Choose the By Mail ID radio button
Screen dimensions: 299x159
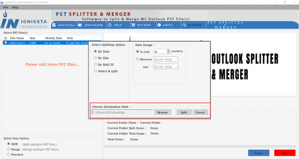click(x=95, y=64)
